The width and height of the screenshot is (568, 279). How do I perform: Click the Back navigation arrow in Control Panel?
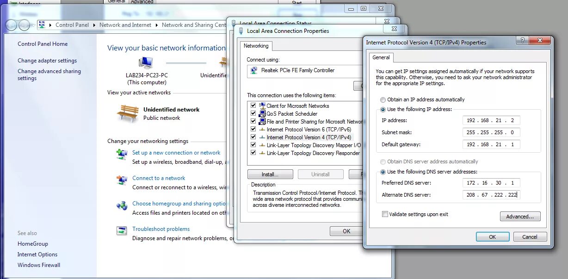tap(12, 25)
